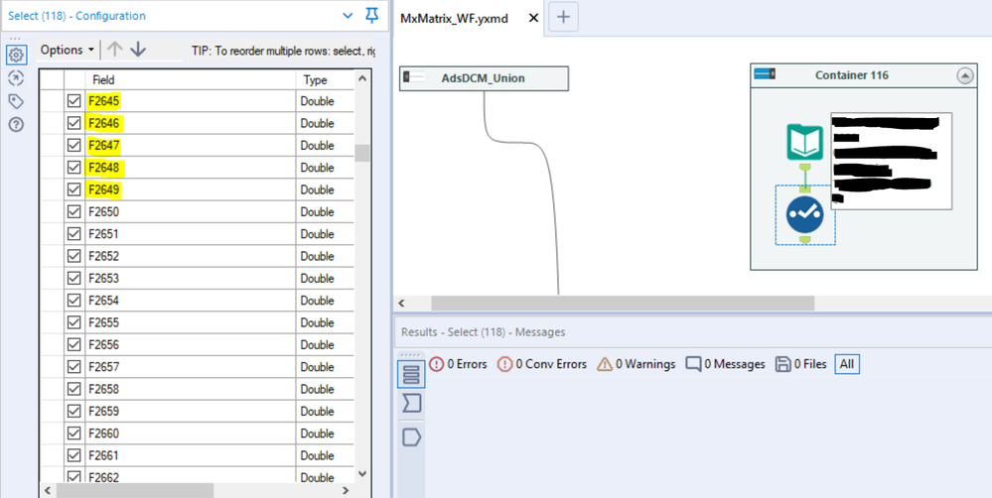This screenshot has width=992, height=498.
Task: Filter results by 0 Messages
Action: 725,364
